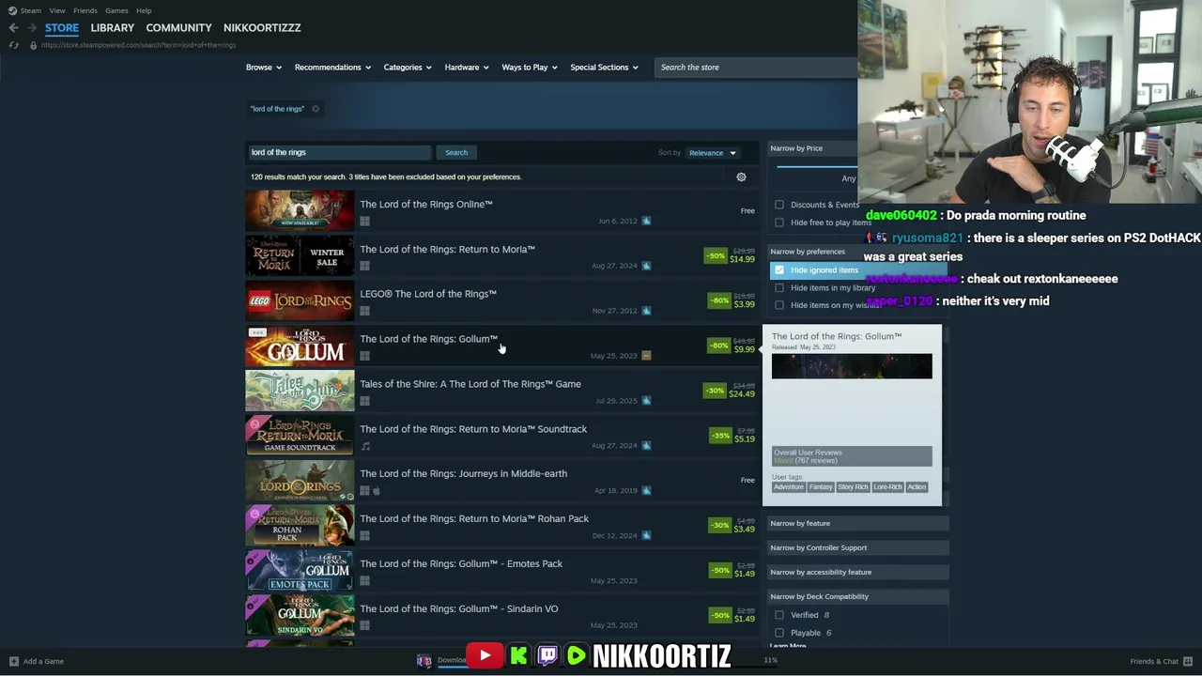Screen dimensions: 1202x676
Task: Expand Narrow by feature section
Action: tap(856, 523)
